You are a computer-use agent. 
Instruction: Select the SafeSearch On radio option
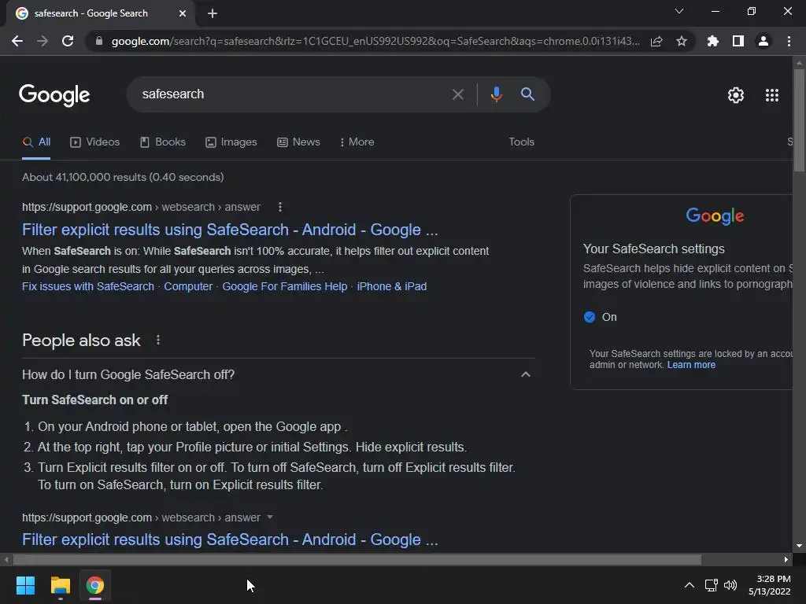590,317
